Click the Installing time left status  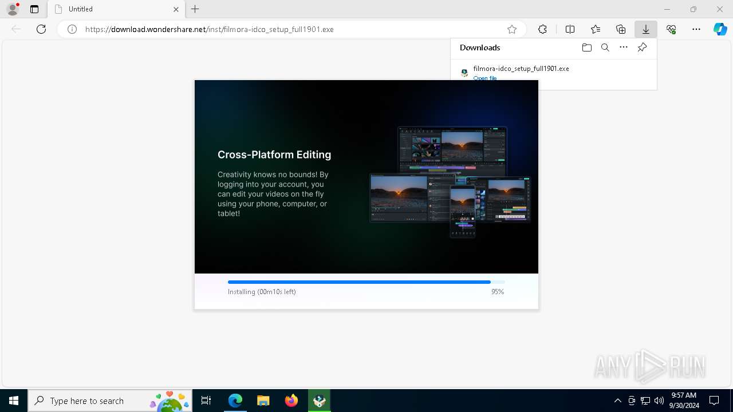coord(262,292)
